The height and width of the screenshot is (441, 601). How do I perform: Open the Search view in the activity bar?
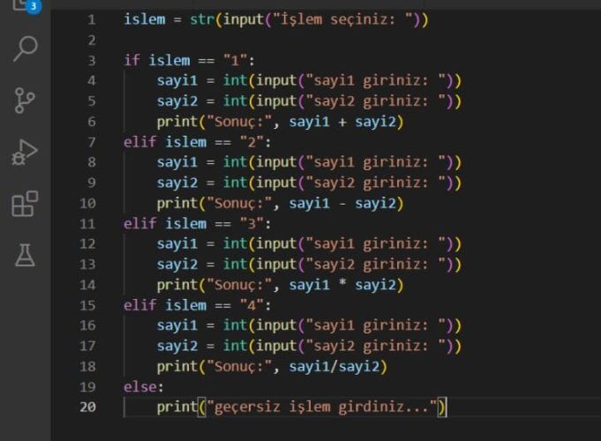(25, 49)
